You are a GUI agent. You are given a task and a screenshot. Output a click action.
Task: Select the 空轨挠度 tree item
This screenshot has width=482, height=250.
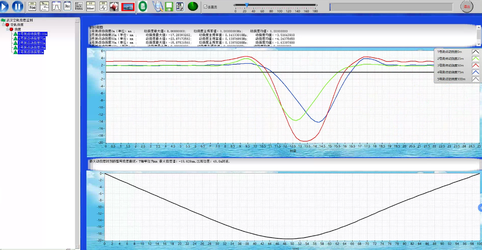coord(17,25)
